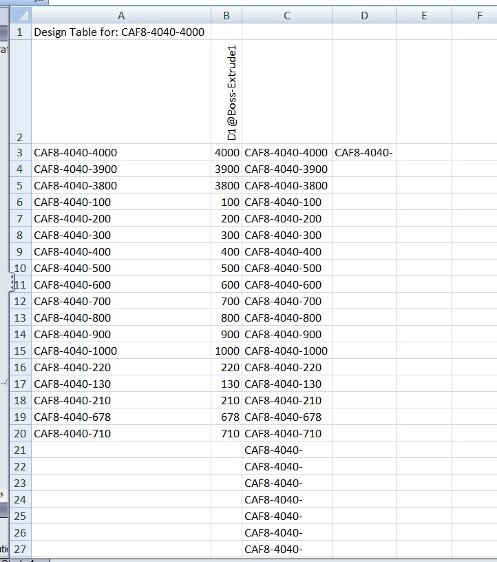Click cell D3 'CAF8-4040-'

pyautogui.click(x=364, y=152)
